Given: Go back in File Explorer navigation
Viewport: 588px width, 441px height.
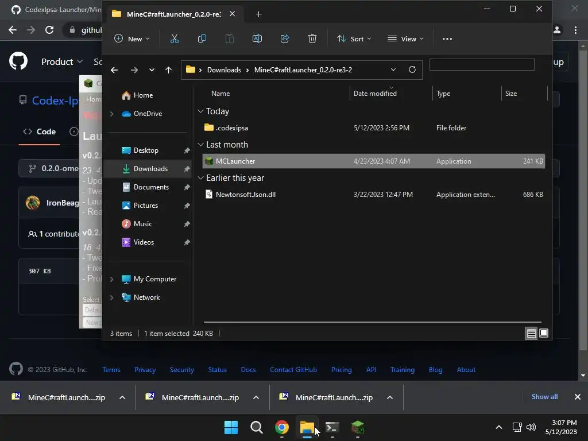Looking at the screenshot, I should tap(114, 69).
